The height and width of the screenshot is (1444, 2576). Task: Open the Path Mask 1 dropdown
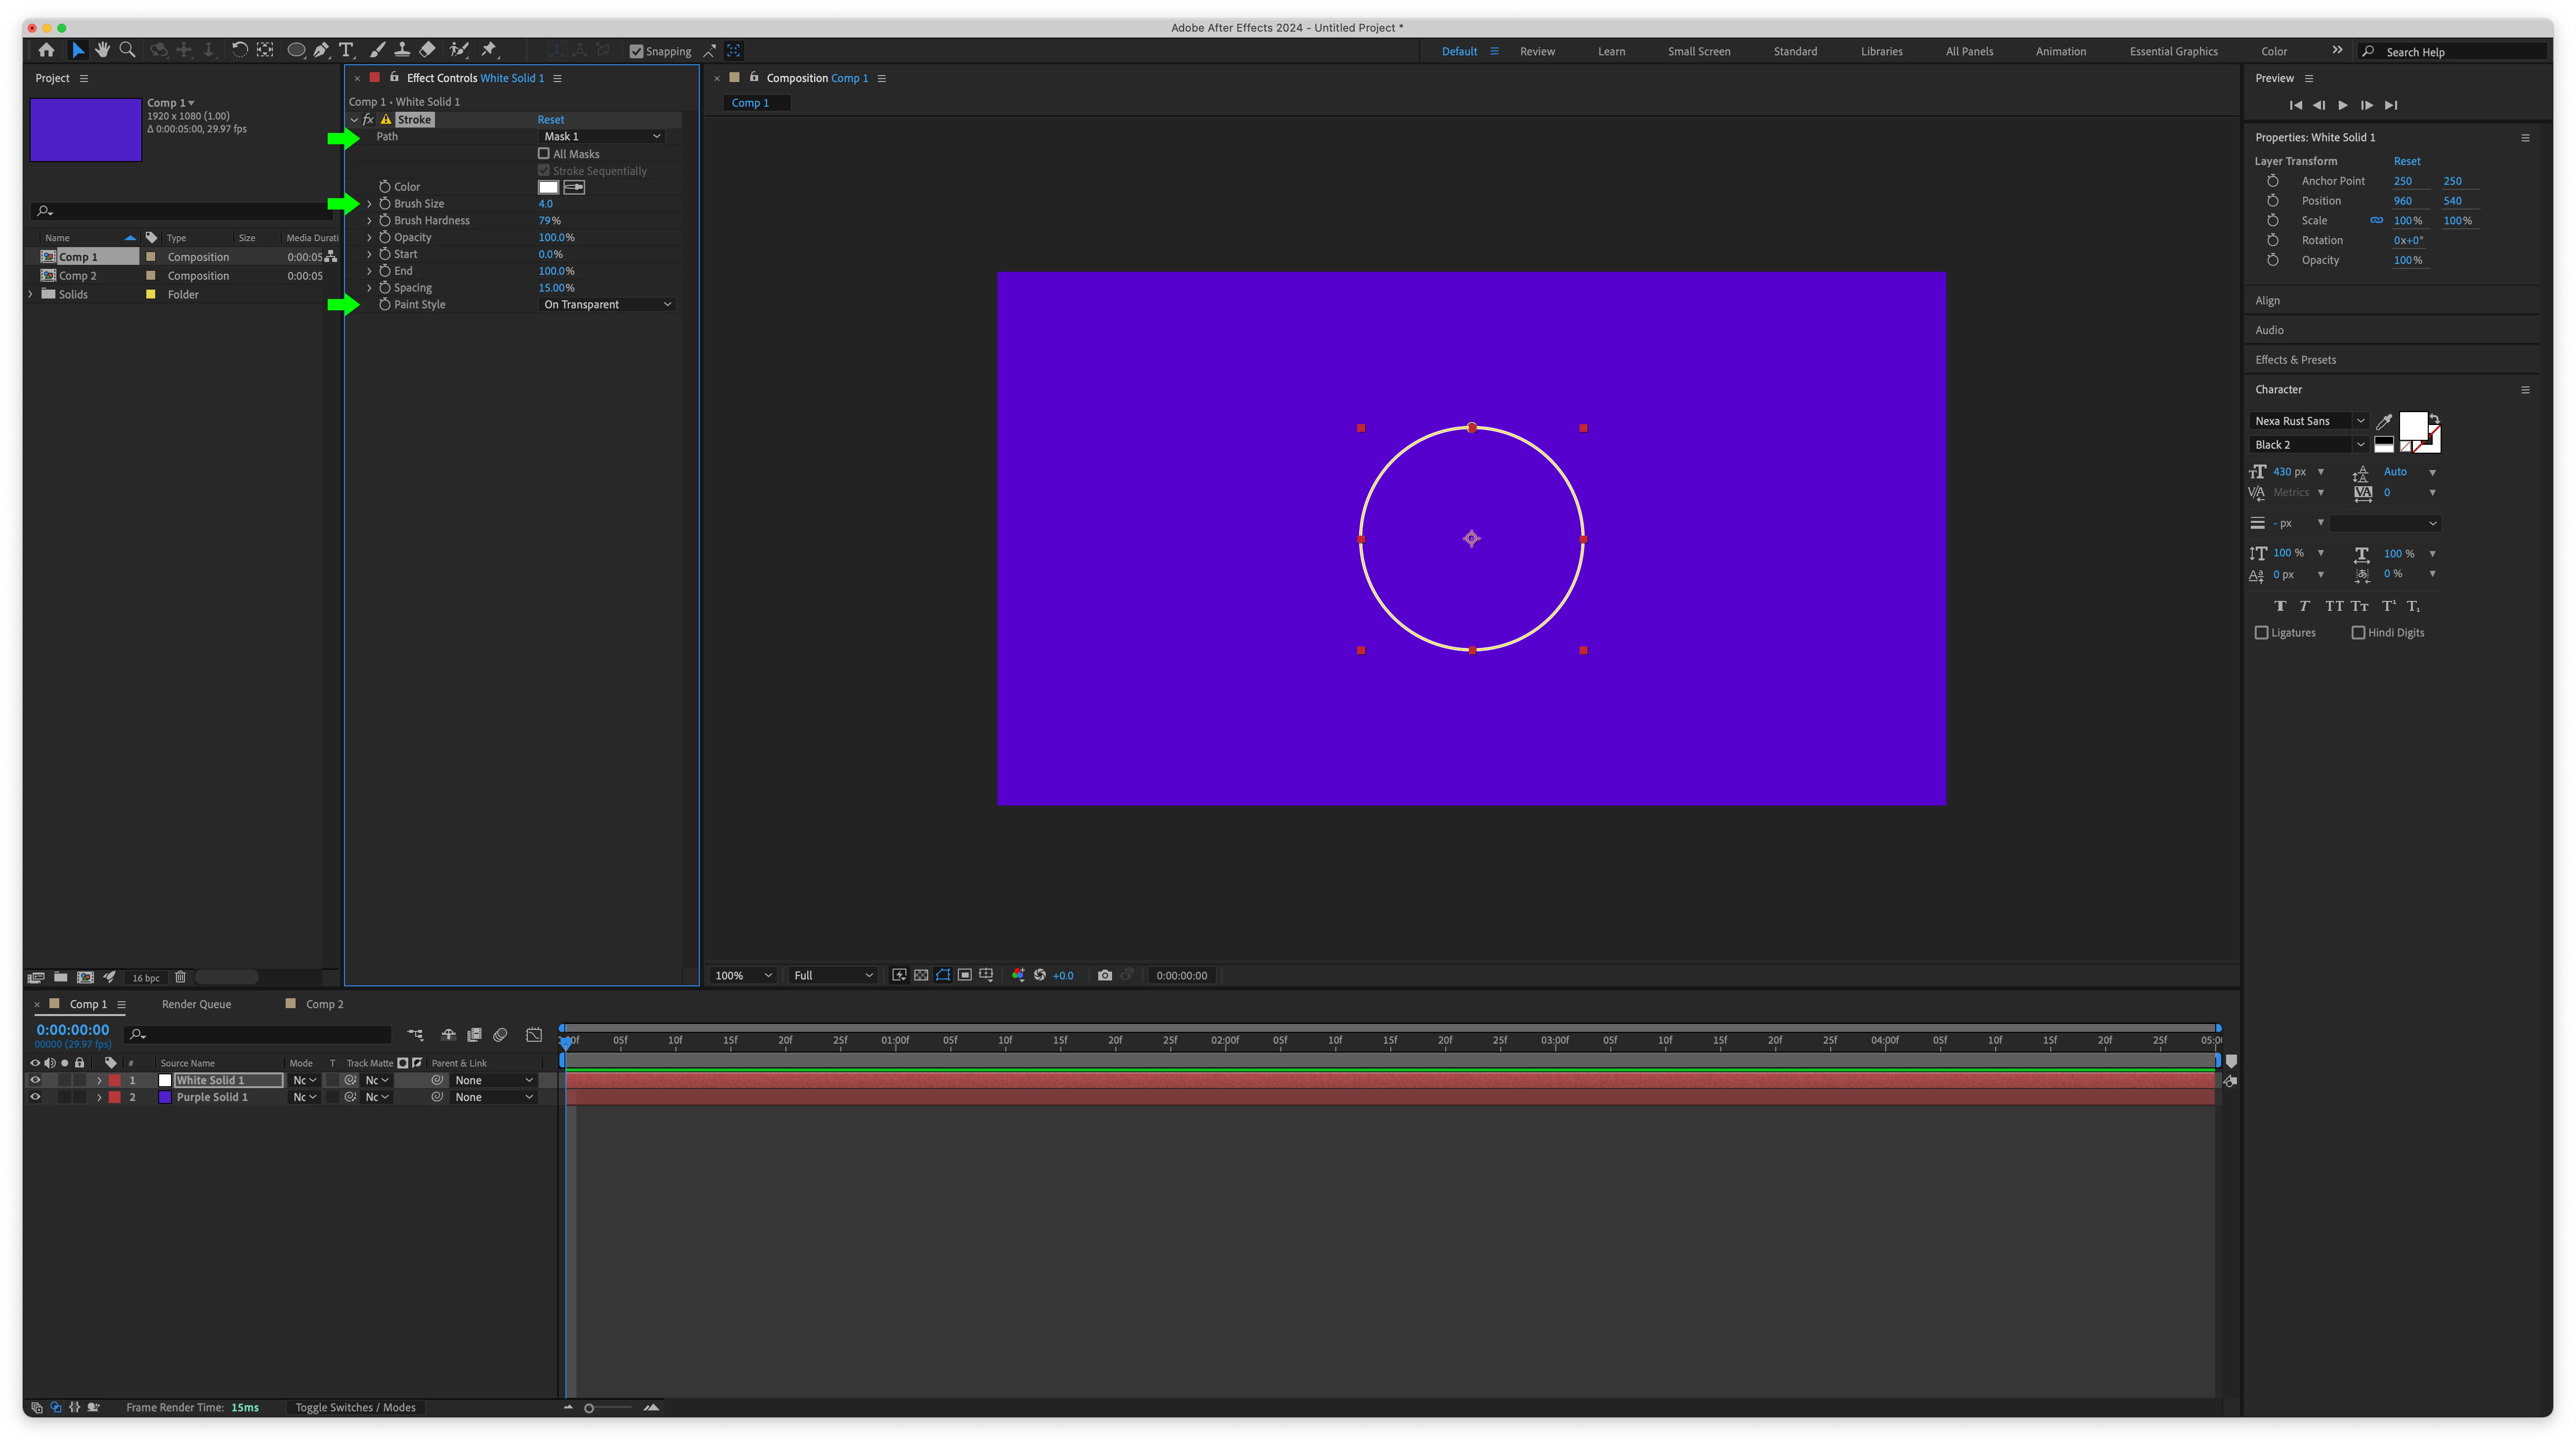click(601, 137)
